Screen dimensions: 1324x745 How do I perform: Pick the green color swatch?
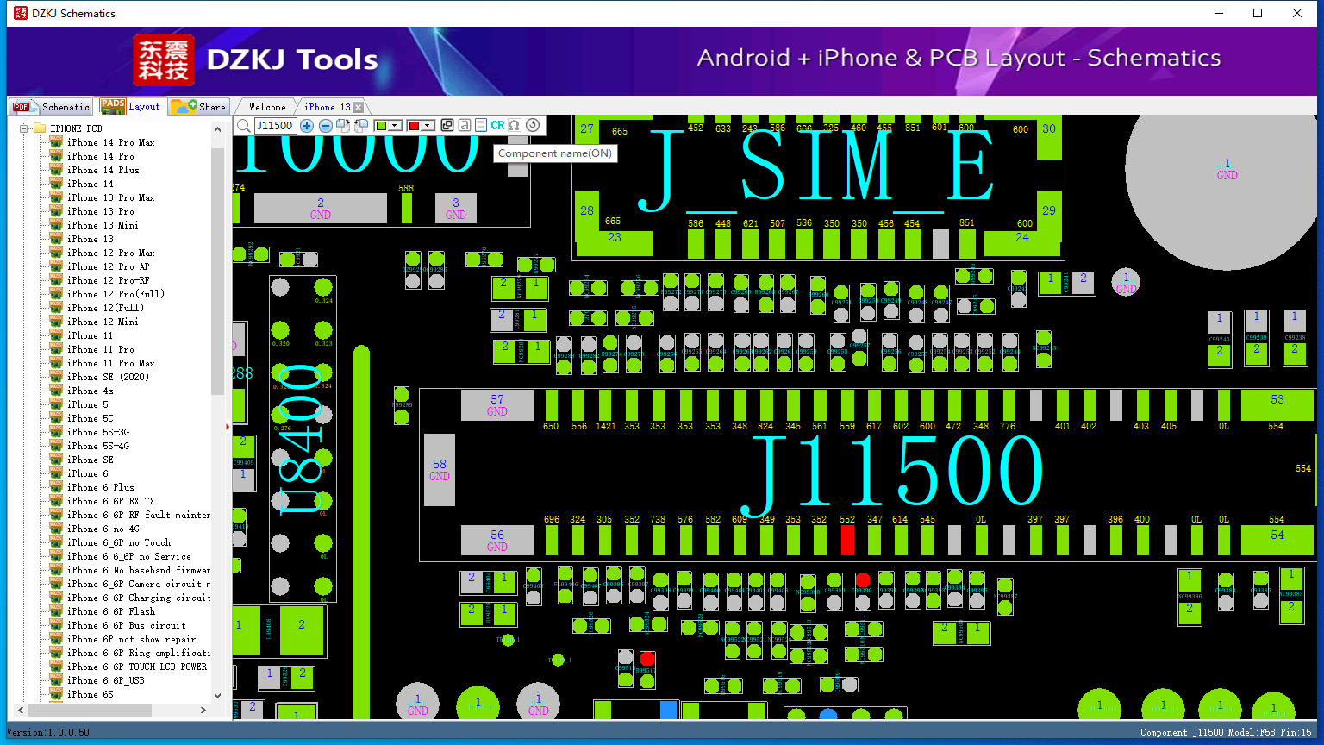click(x=382, y=126)
